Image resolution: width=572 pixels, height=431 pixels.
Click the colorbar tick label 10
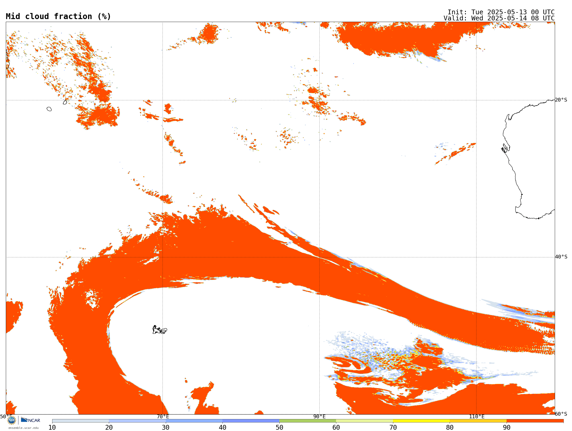[52, 427]
